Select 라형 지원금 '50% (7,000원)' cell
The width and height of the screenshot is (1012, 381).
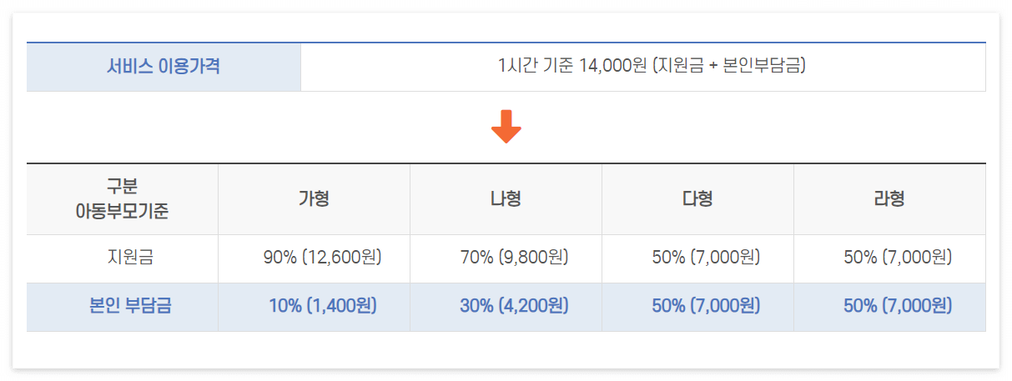890,258
